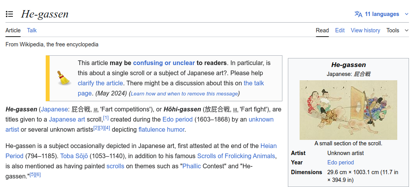Open the Tools menu
Screen dimensions: 416x187
click(393, 30)
